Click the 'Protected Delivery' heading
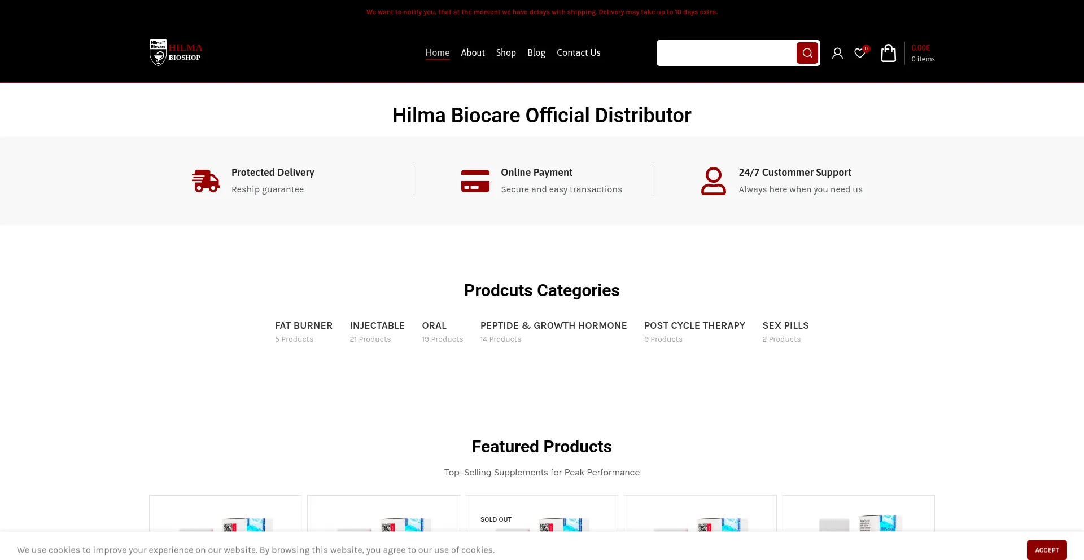 (x=273, y=173)
